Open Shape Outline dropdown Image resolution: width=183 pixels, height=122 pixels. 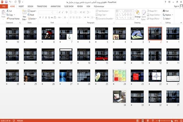point(154,15)
